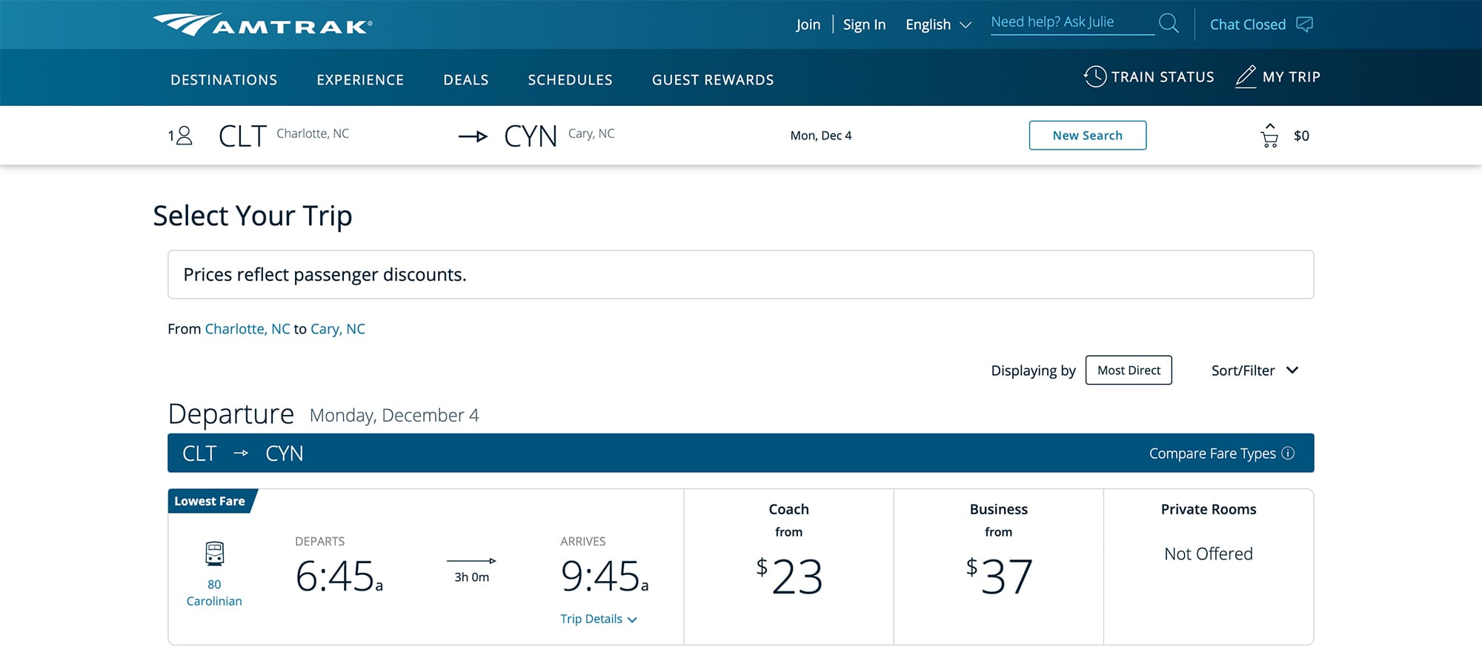Viewport: 1482px width, 658px height.
Task: Open the Schedules menu
Action: 570,80
